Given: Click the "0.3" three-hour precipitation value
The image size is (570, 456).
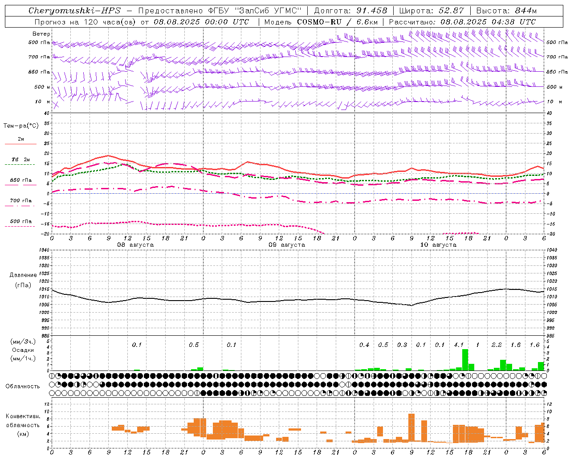Looking at the screenshot, I should pos(402,345).
